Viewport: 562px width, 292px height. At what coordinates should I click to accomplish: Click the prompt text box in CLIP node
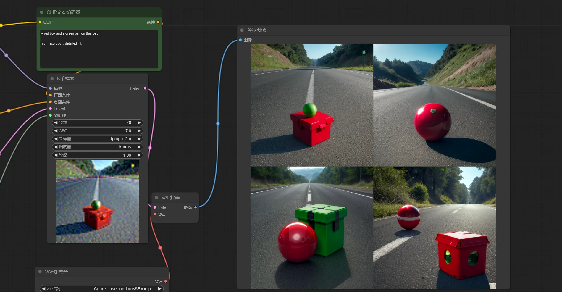click(x=99, y=49)
